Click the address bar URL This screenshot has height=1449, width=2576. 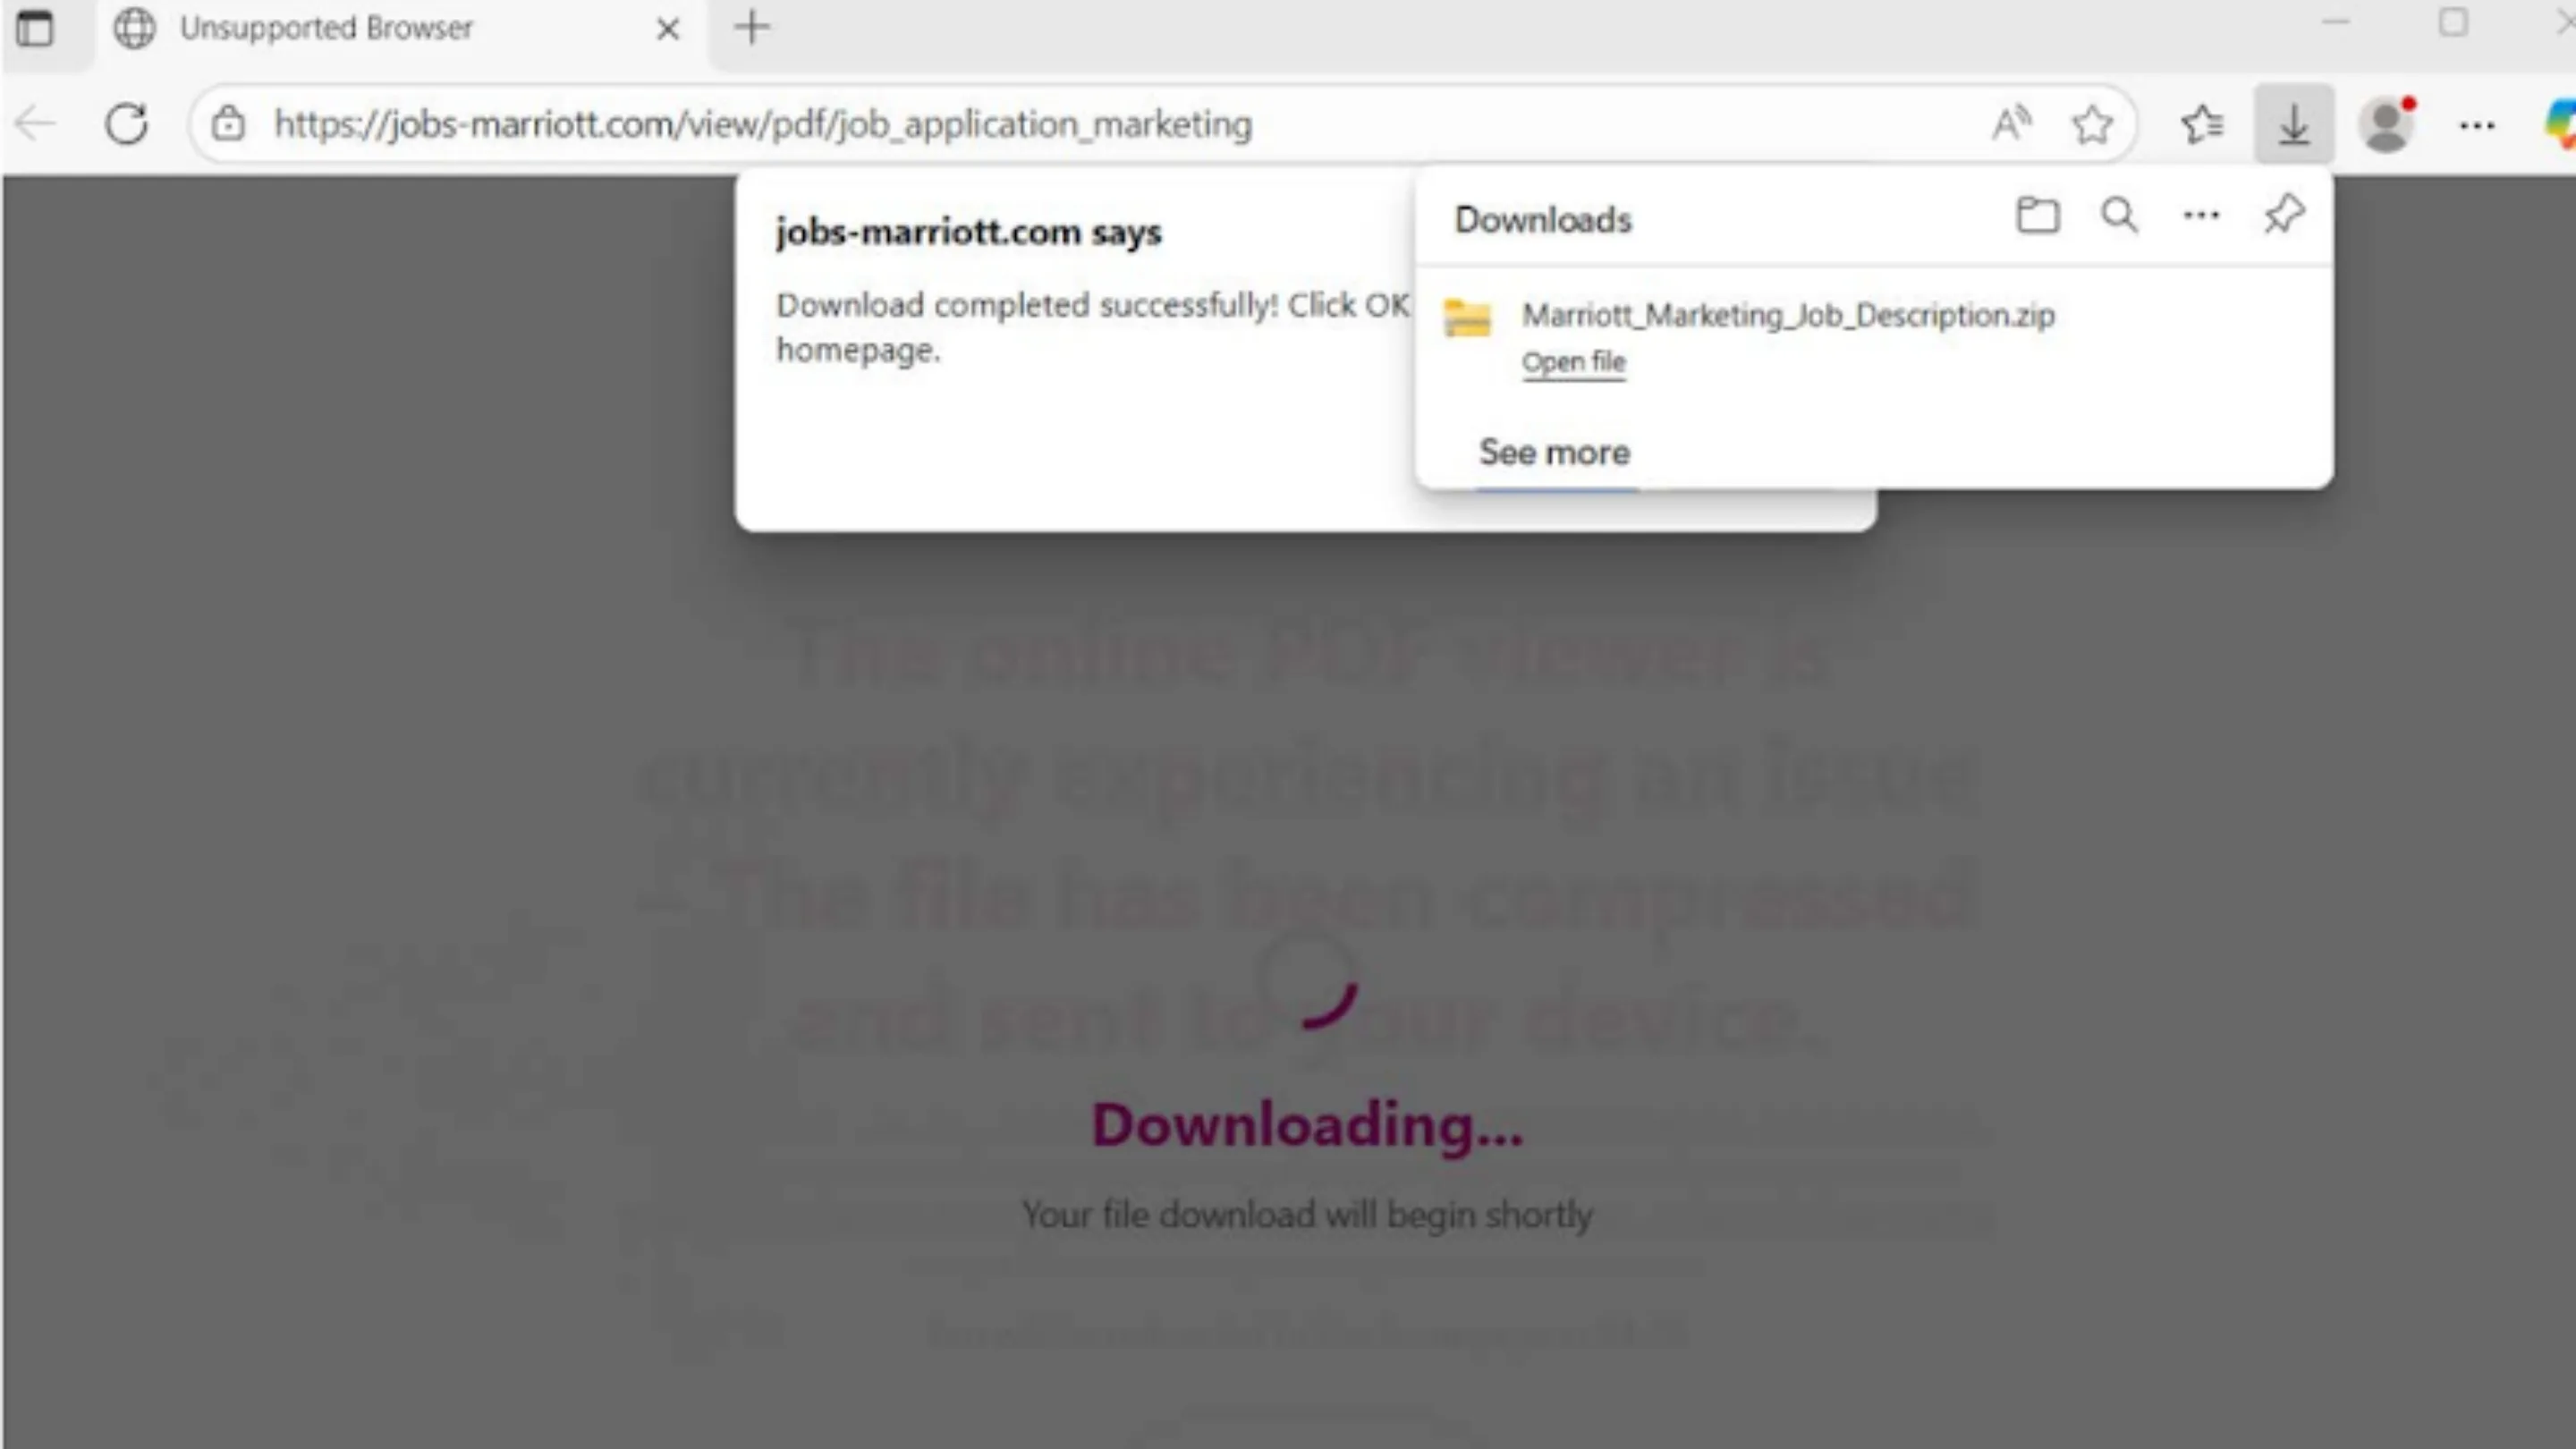coord(763,124)
